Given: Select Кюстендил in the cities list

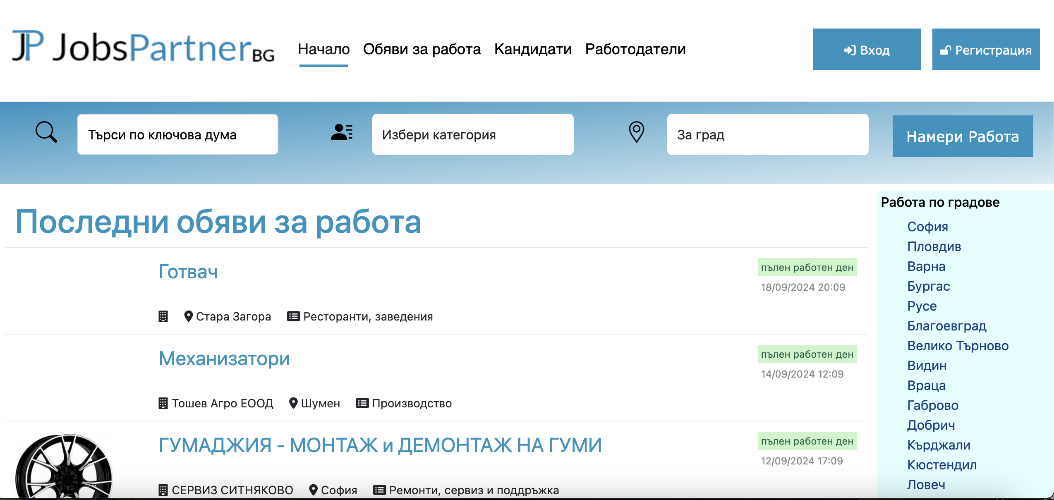Looking at the screenshot, I should (x=942, y=465).
